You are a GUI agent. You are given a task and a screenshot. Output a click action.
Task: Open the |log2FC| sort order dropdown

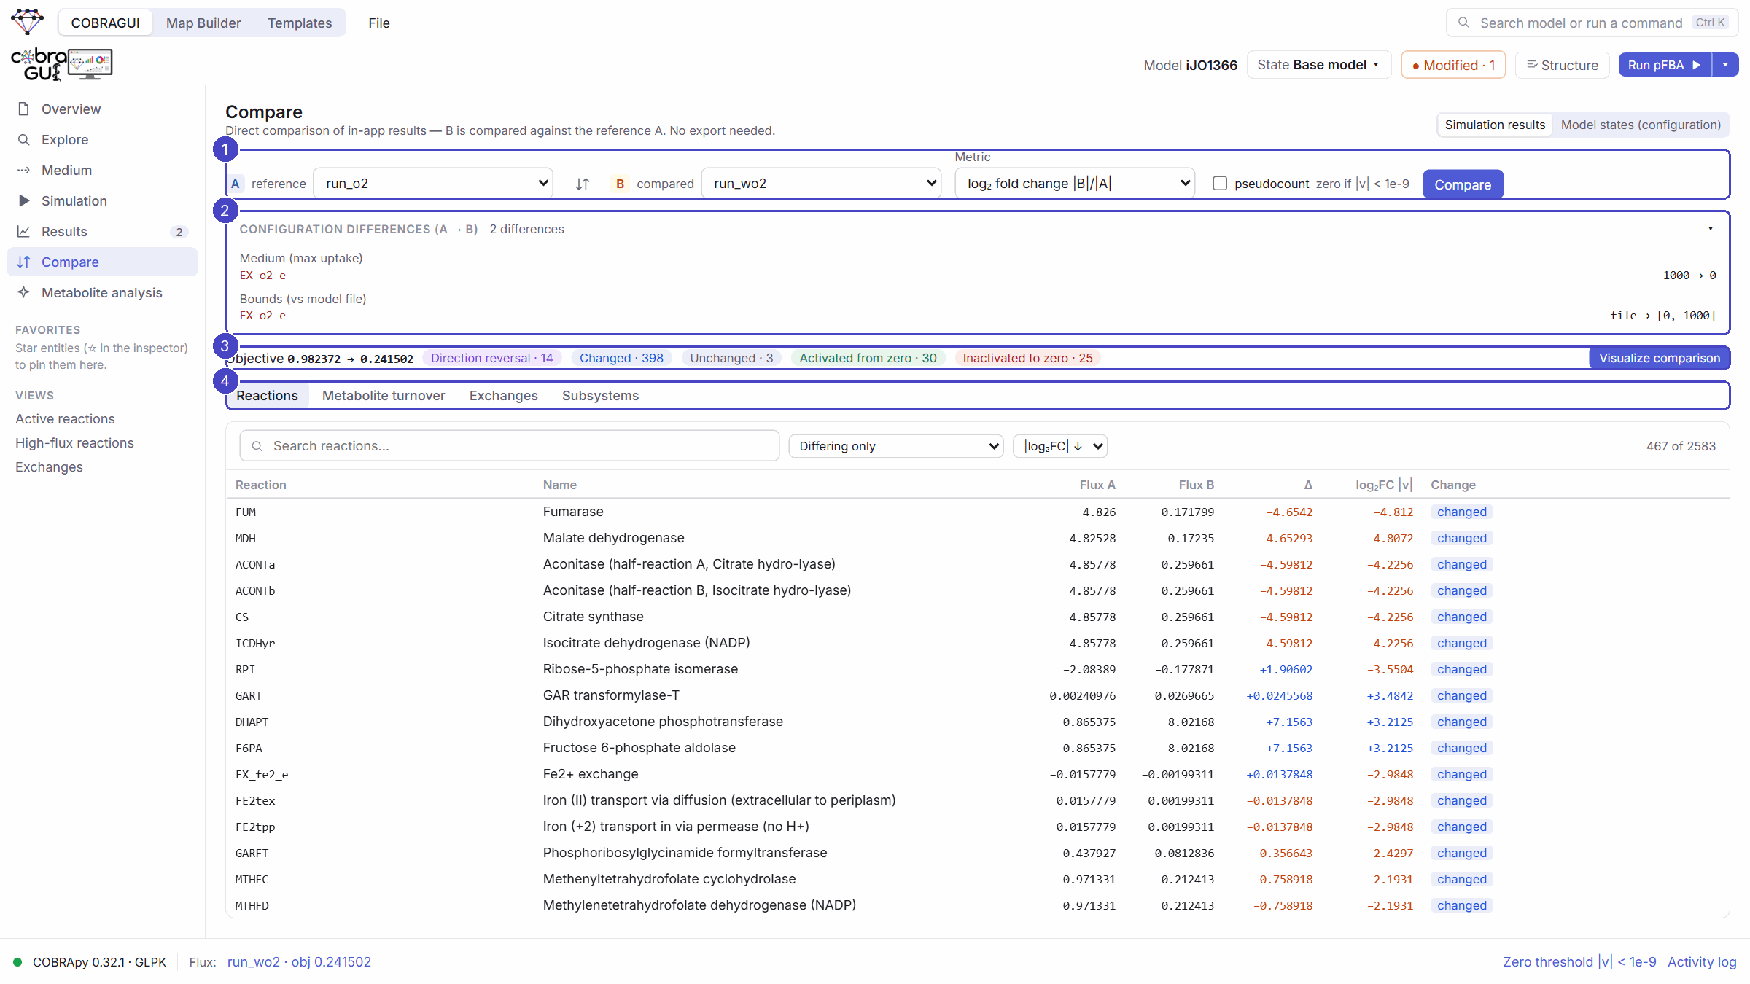tap(1060, 446)
